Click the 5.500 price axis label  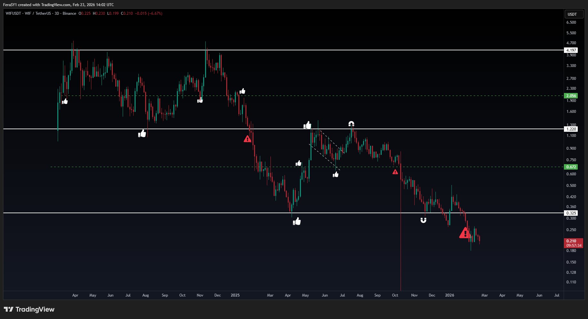click(571, 33)
